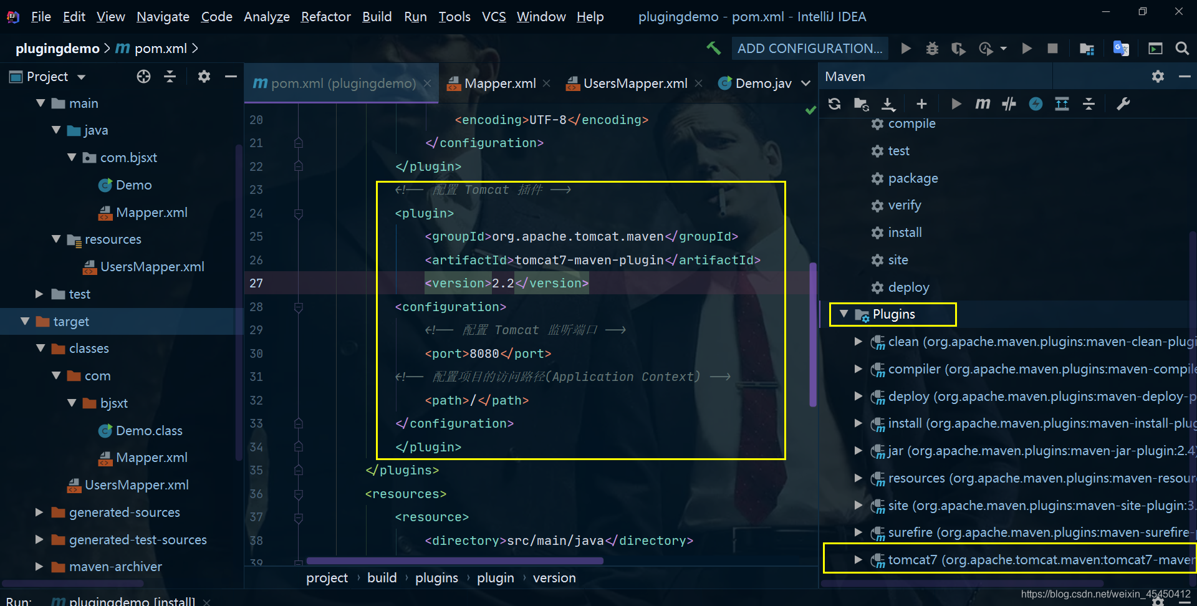This screenshot has height=606, width=1197.
Task: Open Demo class in Project tree
Action: click(133, 185)
